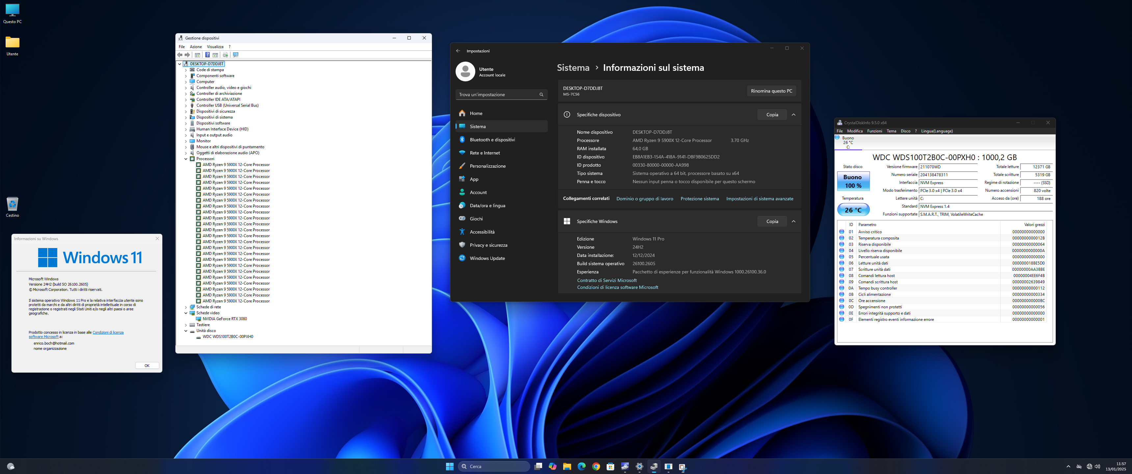Open Microsoft Edge from taskbar
This screenshot has height=474, width=1132.
coord(581,466)
